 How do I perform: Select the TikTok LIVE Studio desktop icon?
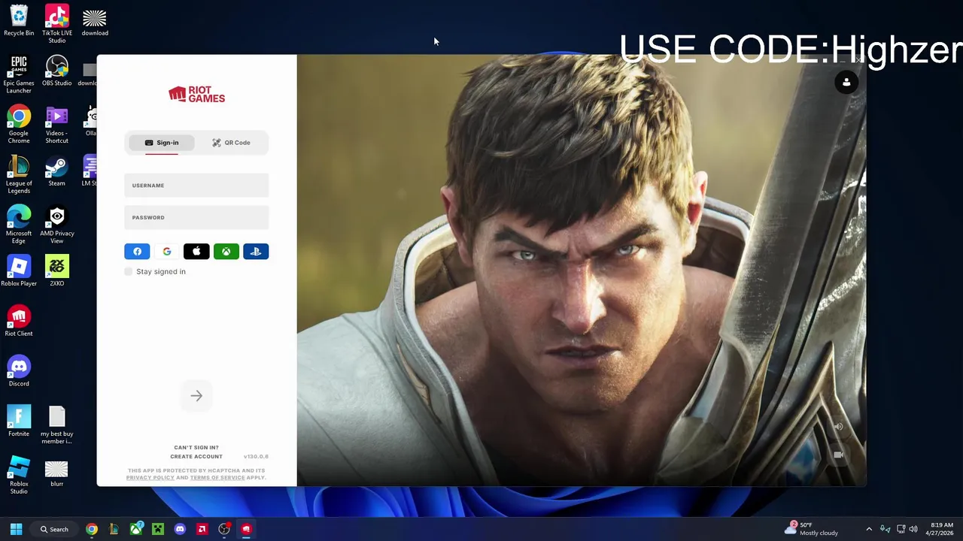[57, 24]
